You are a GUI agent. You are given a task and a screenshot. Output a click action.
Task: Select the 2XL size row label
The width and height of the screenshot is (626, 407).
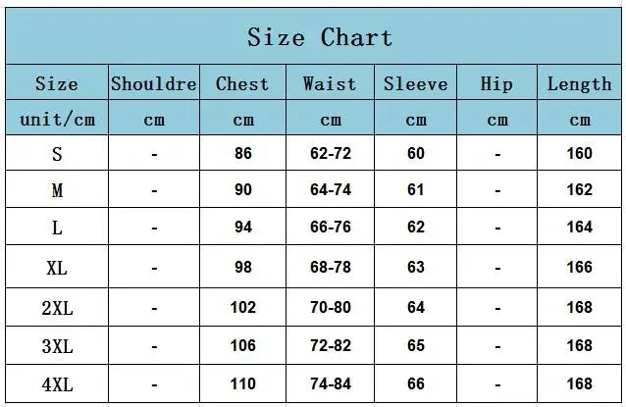pos(57,308)
